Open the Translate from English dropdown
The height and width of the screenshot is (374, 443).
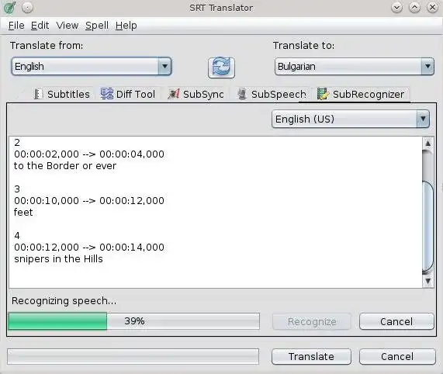(x=92, y=67)
